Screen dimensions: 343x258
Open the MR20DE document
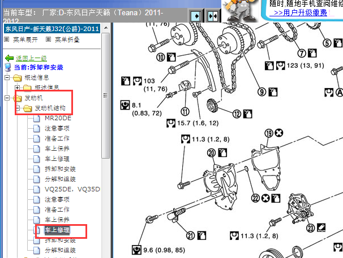(x=58, y=118)
